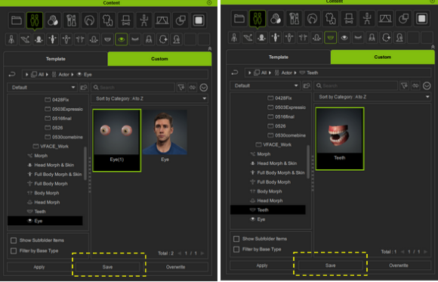Click the folder tree scrollbar in Teeth panel
Screen dimensions: 438x282
click(x=308, y=162)
